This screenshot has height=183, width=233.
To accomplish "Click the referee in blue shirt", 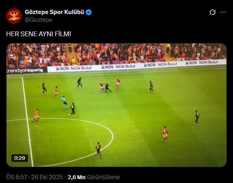I will click(65, 102).
